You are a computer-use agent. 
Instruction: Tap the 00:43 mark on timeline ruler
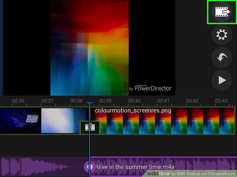221,101
